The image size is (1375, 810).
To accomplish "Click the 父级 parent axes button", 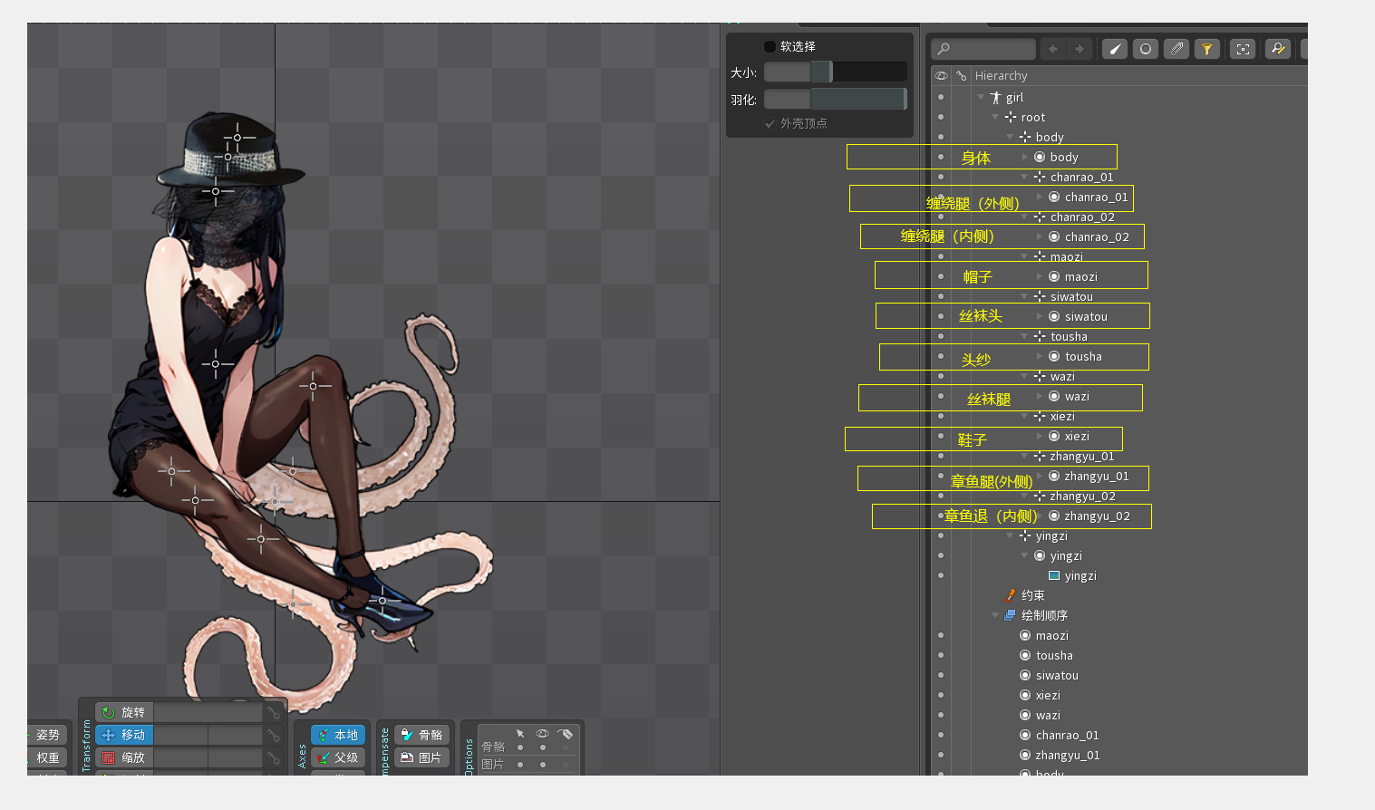I will 338,757.
